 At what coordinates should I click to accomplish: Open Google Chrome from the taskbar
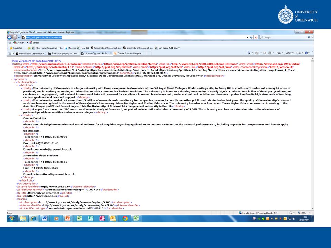click(x=125, y=218)
